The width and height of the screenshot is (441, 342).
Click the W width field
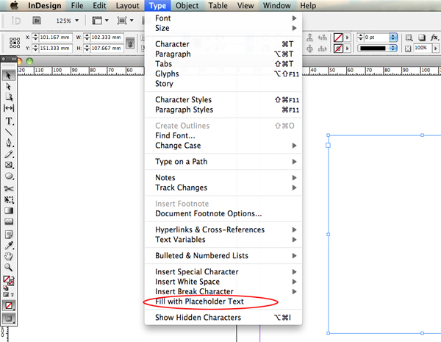pos(107,38)
